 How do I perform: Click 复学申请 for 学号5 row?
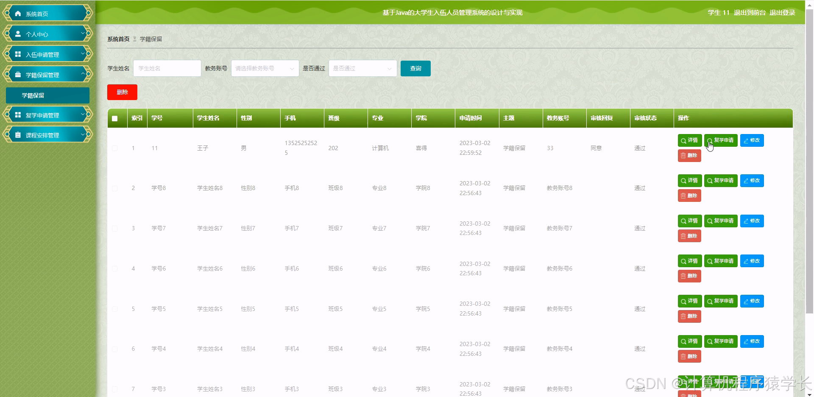721,301
